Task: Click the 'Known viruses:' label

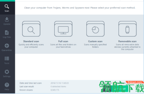Action: point(26,90)
